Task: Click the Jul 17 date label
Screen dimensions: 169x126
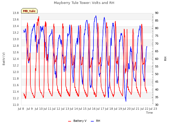Action: click(100, 109)
